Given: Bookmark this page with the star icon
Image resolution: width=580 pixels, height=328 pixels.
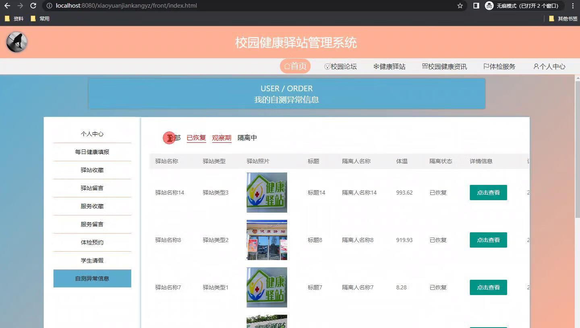Looking at the screenshot, I should [460, 6].
